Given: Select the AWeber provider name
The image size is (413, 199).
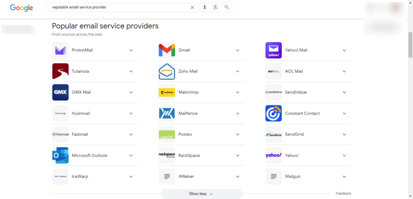Looking at the screenshot, I should pos(186,176).
